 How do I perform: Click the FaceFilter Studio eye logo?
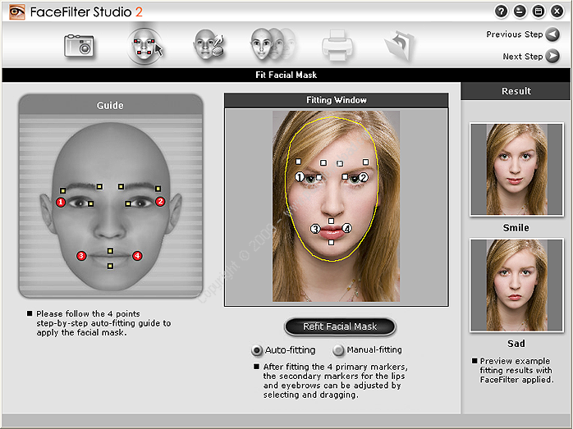coord(16,11)
